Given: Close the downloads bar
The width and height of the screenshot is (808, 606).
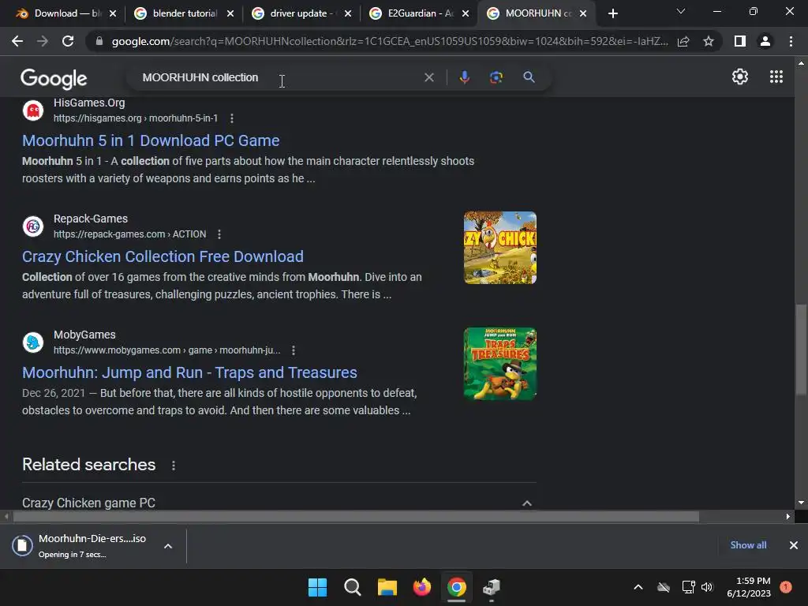Looking at the screenshot, I should click(794, 545).
